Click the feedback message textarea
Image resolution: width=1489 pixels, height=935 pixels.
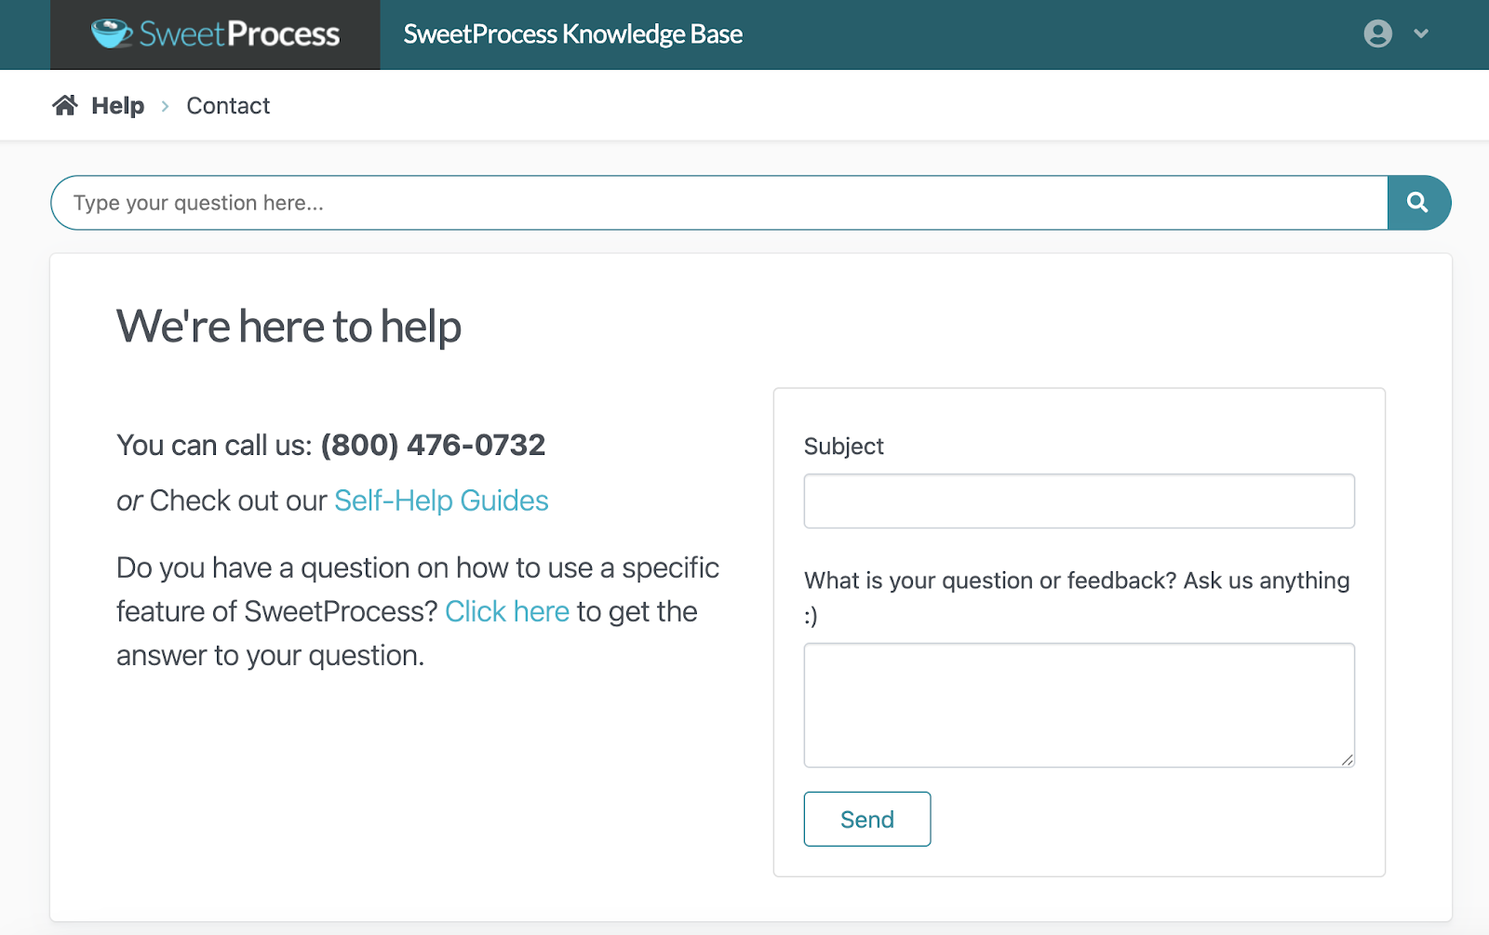point(1079,704)
